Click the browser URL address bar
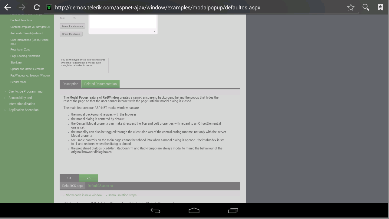Viewport: 389px width, 219px height. pyautogui.click(x=201, y=8)
